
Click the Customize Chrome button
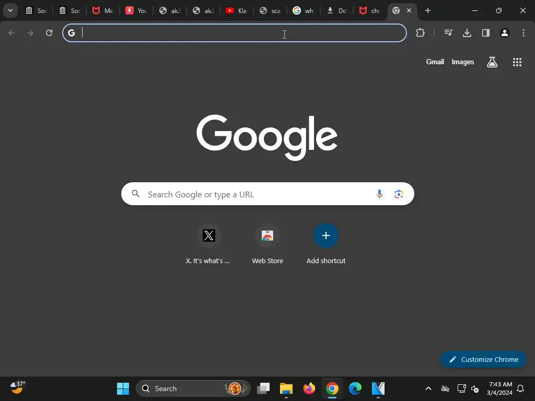click(483, 359)
